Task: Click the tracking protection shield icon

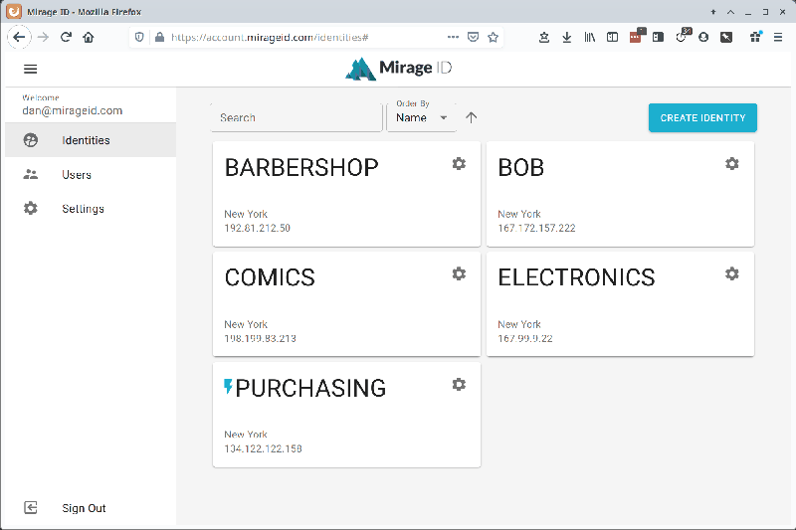Action: tap(139, 37)
